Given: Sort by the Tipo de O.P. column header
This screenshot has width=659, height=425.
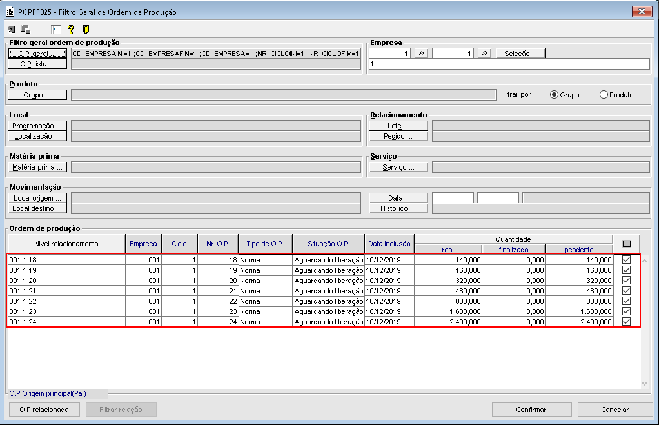Looking at the screenshot, I should point(265,244).
